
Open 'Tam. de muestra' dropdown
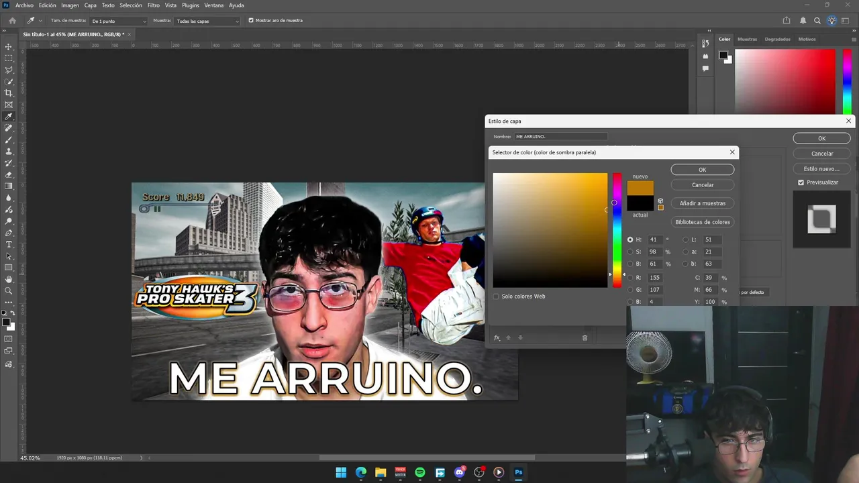click(x=119, y=21)
